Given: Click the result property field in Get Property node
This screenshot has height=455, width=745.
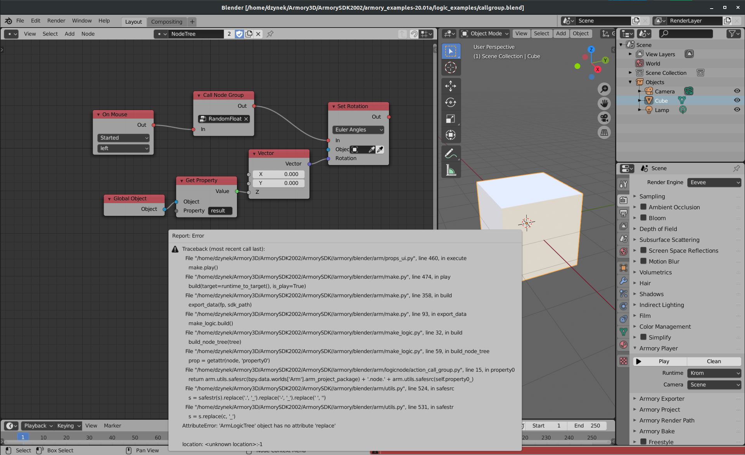Looking at the screenshot, I should click(x=220, y=210).
